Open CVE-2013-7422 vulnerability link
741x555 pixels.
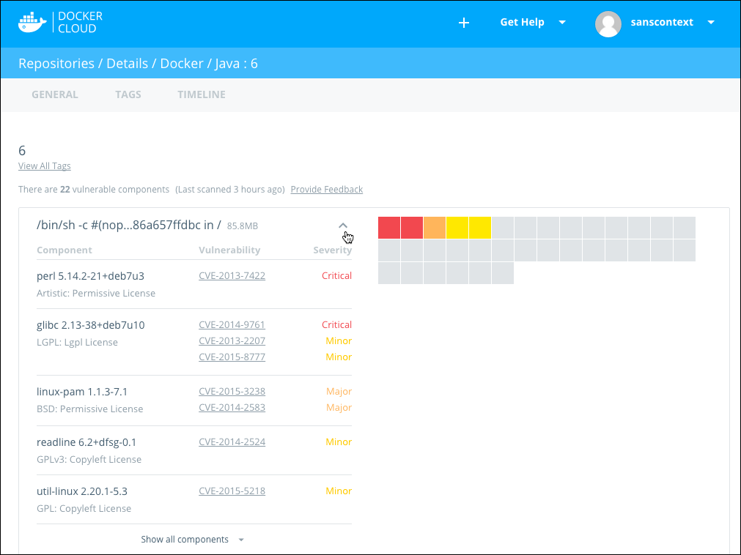click(232, 276)
